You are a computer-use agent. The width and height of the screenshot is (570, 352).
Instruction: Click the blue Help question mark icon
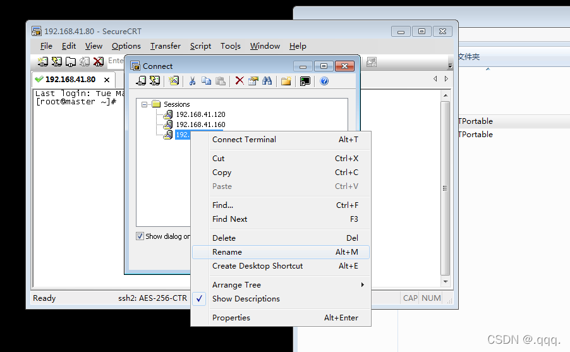pyautogui.click(x=324, y=81)
